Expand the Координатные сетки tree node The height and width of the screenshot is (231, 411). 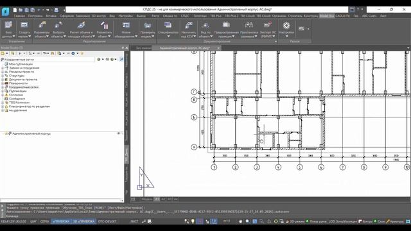pos(3,87)
